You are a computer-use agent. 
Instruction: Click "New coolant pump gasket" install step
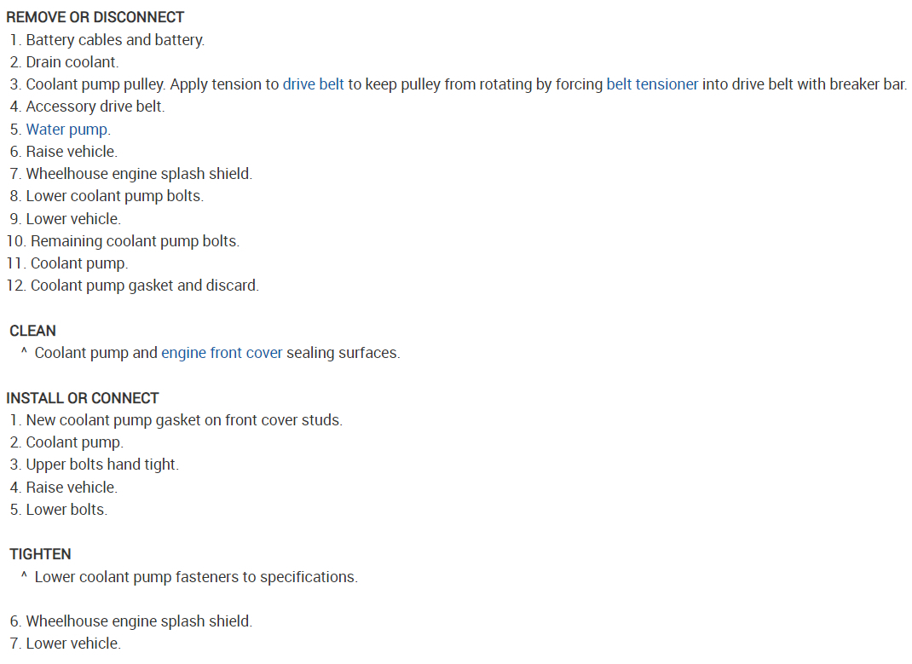(184, 420)
